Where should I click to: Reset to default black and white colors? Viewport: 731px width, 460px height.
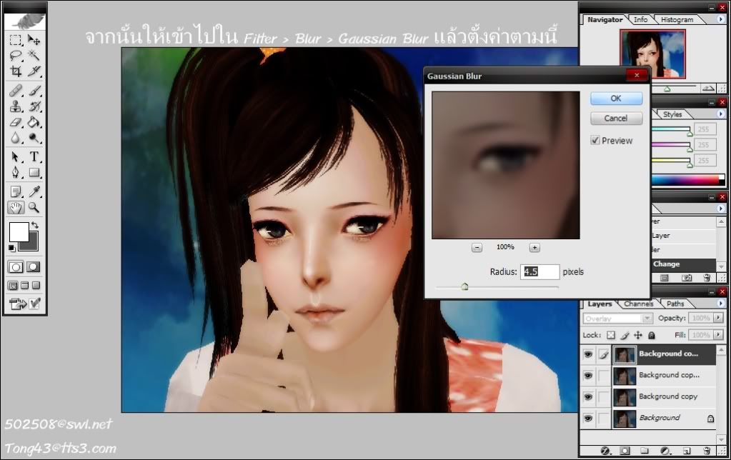click(11, 248)
